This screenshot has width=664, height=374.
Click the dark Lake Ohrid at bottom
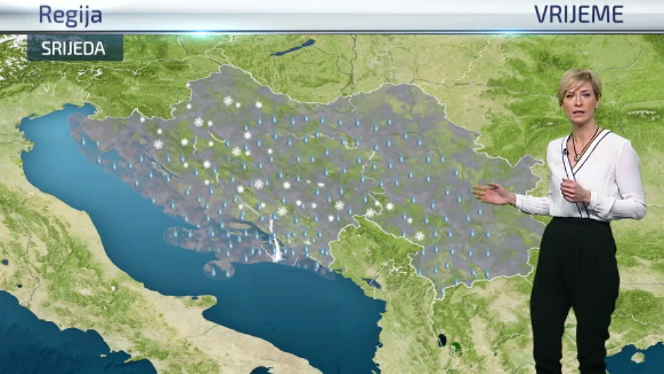point(442,340)
